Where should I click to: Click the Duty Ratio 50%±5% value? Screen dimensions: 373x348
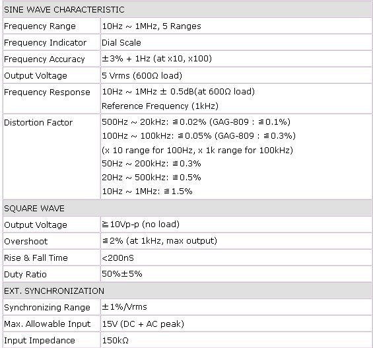[122, 274]
